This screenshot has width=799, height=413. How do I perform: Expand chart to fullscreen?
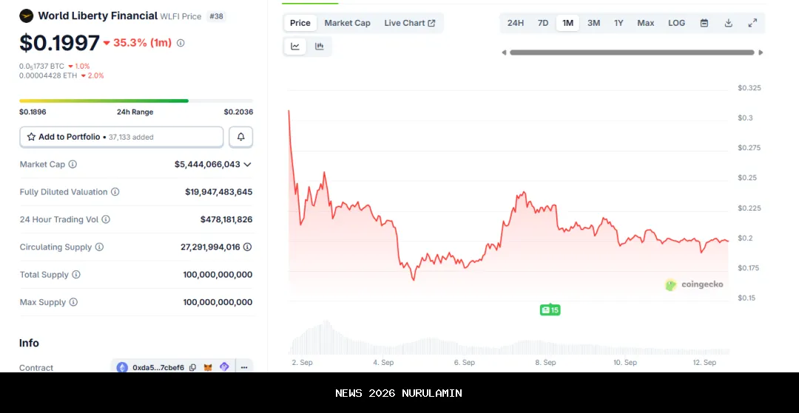(752, 23)
